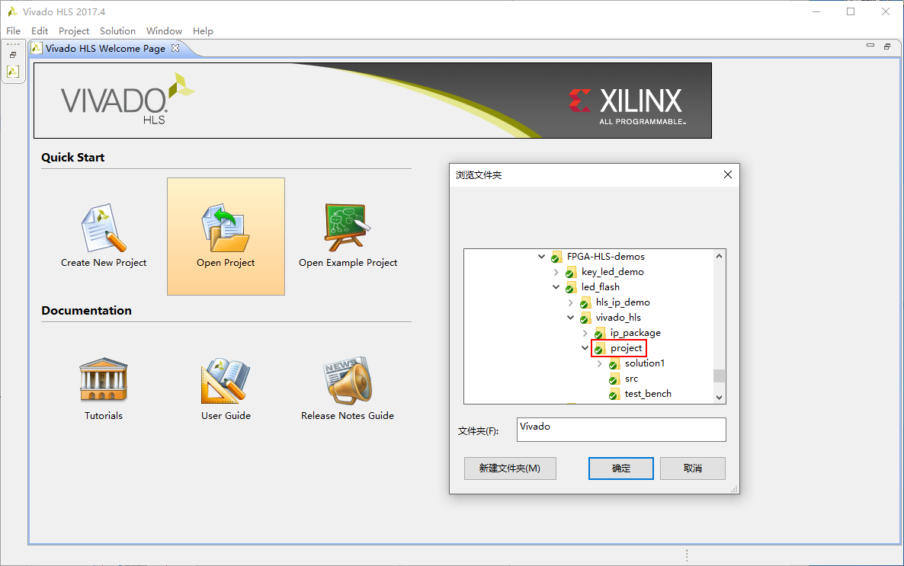Click the Create New Project icon
904x566 pixels.
(103, 227)
